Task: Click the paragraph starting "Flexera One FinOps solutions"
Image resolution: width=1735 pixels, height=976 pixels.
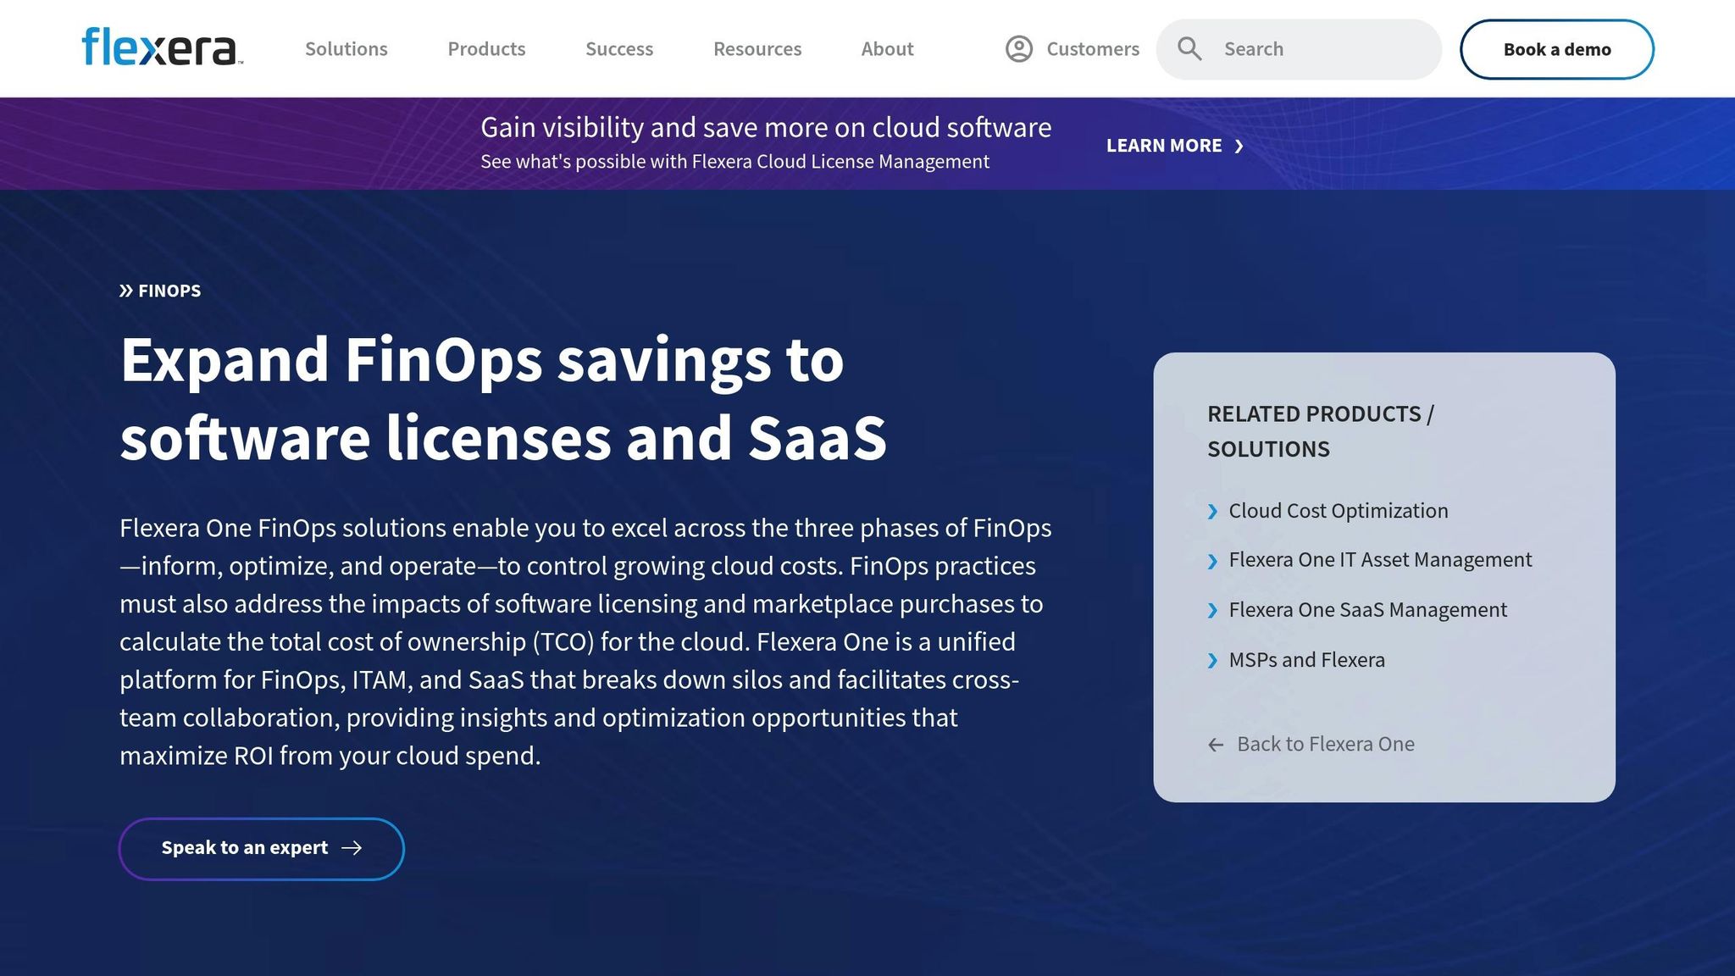Action: pos(585,641)
